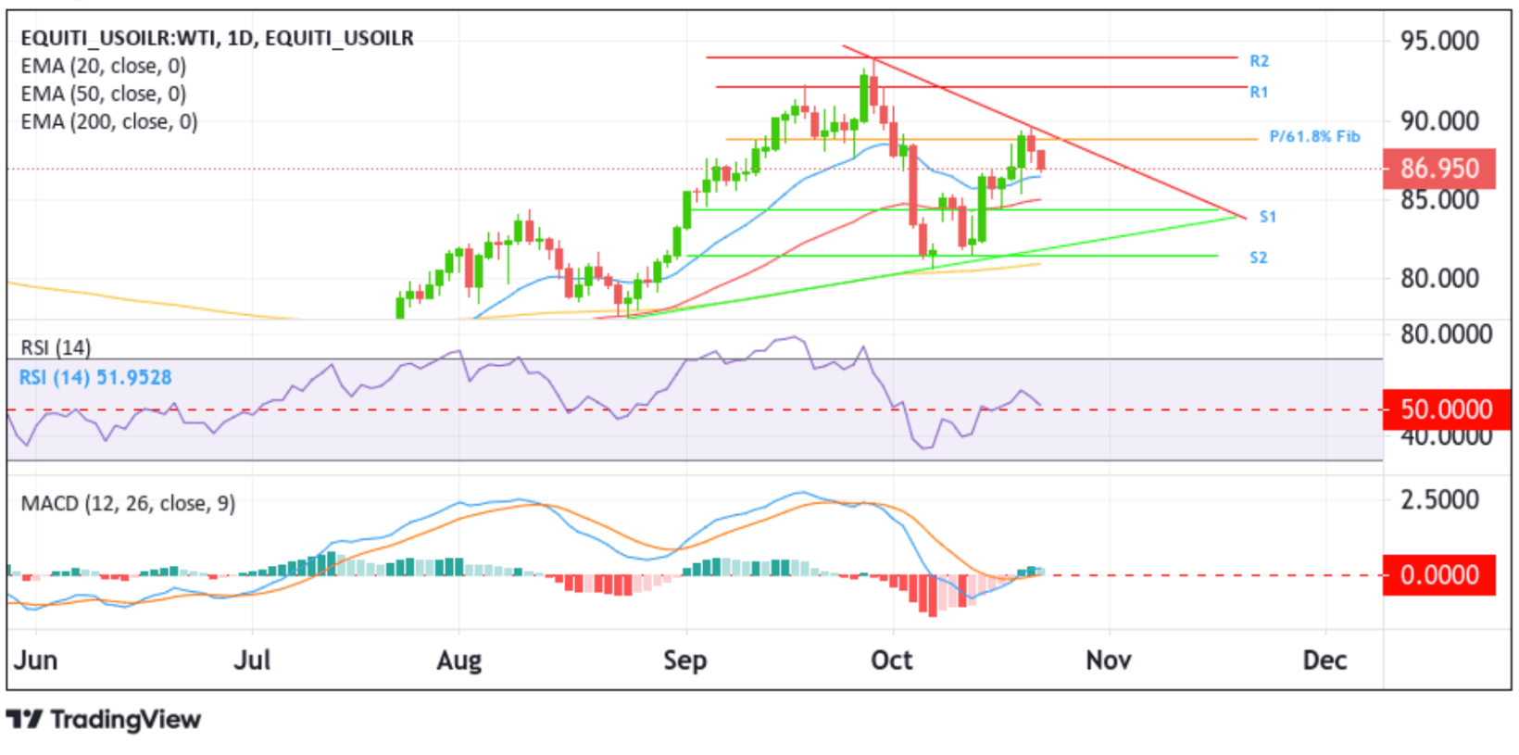
Task: Click the Jul label on time axis
Action: coord(252,660)
